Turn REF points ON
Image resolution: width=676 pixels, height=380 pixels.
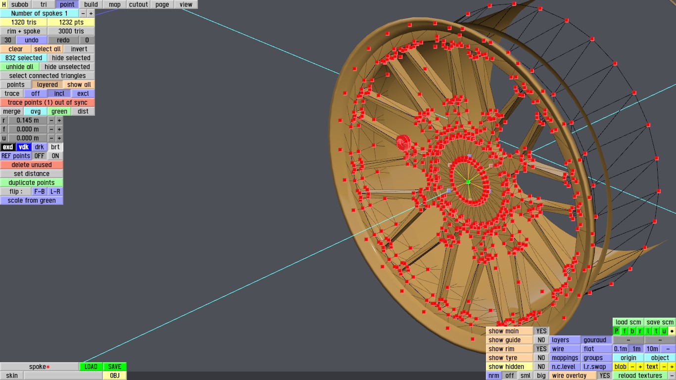coord(55,156)
